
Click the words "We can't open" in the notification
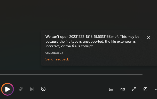click(x=57, y=37)
